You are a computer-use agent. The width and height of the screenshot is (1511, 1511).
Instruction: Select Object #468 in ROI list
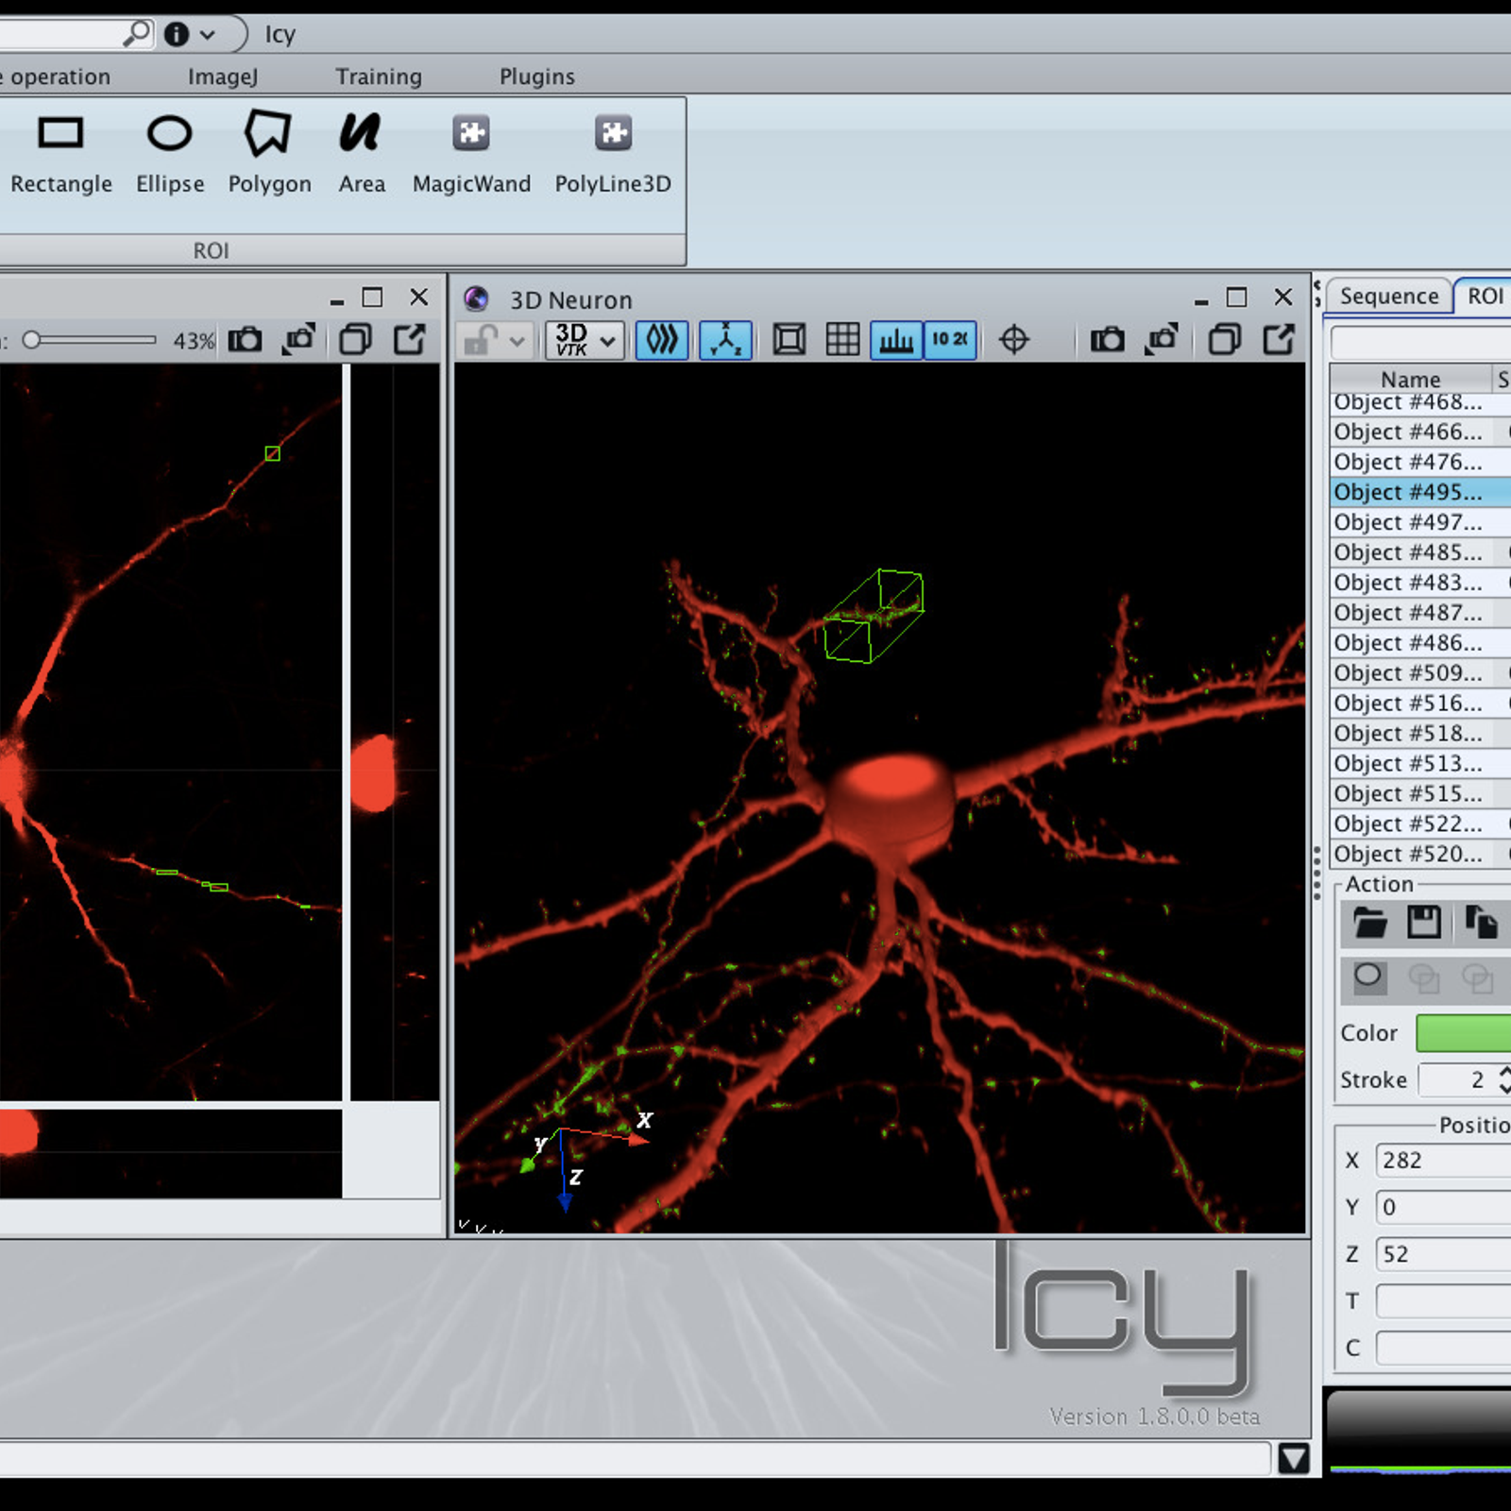[x=1419, y=402]
